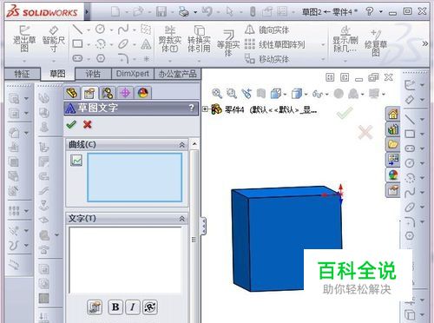Cancel sketch text with red X
434x323 pixels.
coord(88,125)
